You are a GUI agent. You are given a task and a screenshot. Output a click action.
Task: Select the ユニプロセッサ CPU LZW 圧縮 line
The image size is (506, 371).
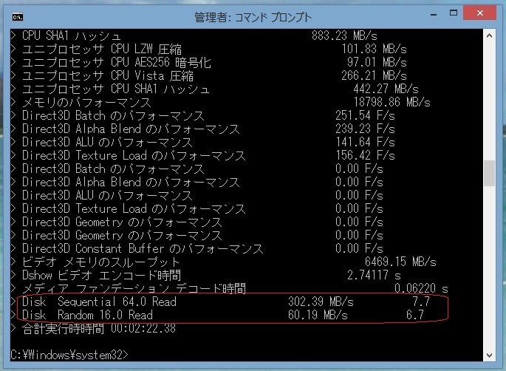click(x=102, y=49)
